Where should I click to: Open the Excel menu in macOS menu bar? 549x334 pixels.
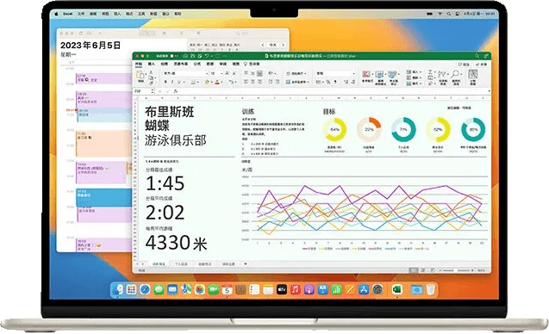click(x=67, y=14)
